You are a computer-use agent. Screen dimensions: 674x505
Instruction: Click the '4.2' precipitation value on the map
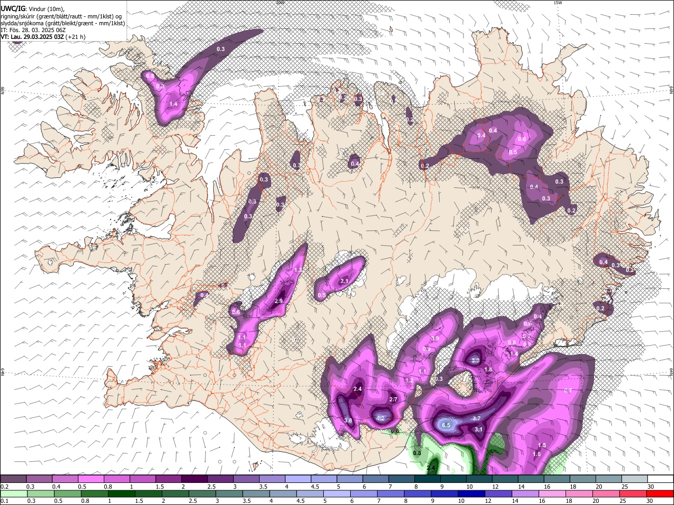[381, 418]
